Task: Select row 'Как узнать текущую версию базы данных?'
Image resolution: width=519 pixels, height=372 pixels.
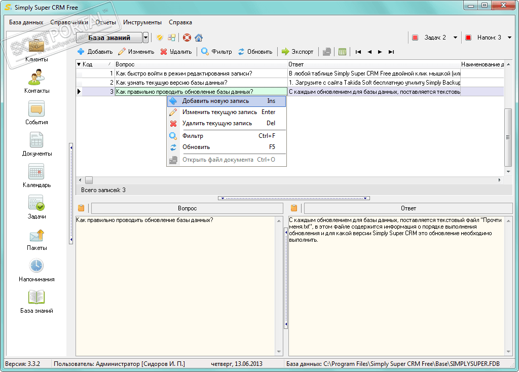Action: click(289, 83)
